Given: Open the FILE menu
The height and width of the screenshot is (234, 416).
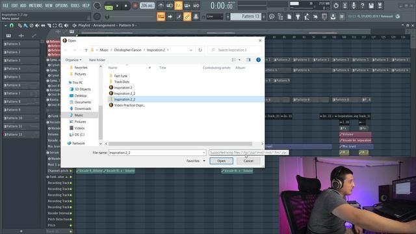Looking at the screenshot, I should pos(5,5).
